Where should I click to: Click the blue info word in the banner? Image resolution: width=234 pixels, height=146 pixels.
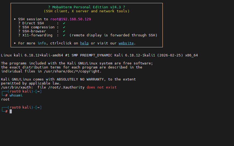click(x=42, y=43)
